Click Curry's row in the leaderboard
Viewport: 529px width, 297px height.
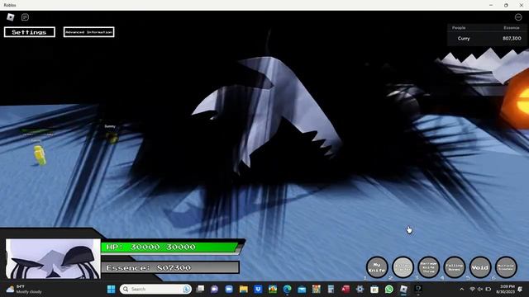coord(486,39)
